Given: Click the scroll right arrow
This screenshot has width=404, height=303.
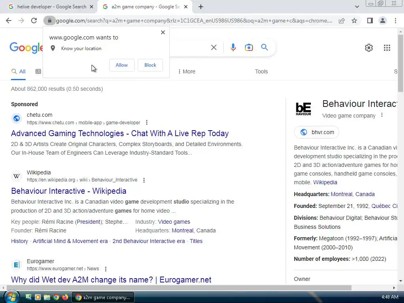Looking at the screenshot, I should (394, 288).
